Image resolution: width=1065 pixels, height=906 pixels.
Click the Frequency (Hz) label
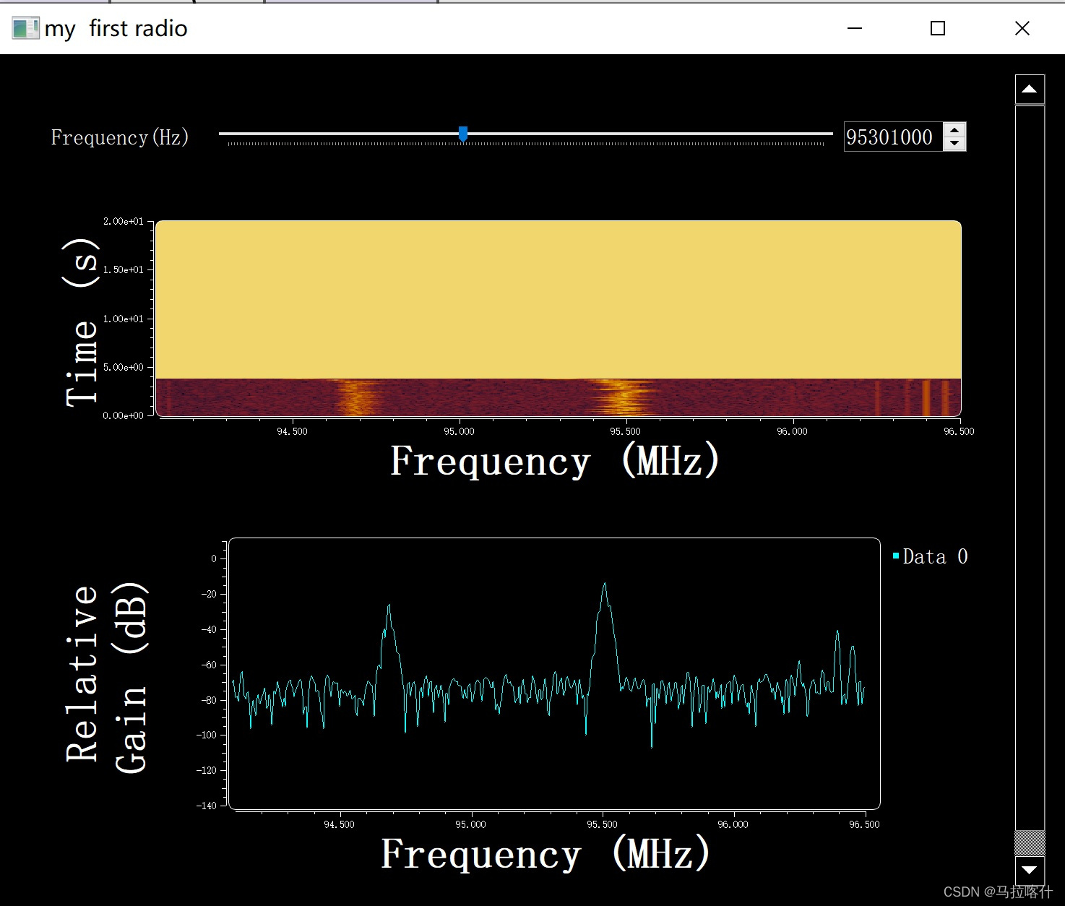pos(119,137)
